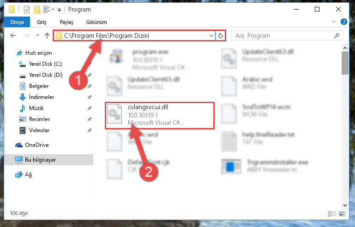
Task: Switch to details view layout icon
Action: (x=331, y=214)
